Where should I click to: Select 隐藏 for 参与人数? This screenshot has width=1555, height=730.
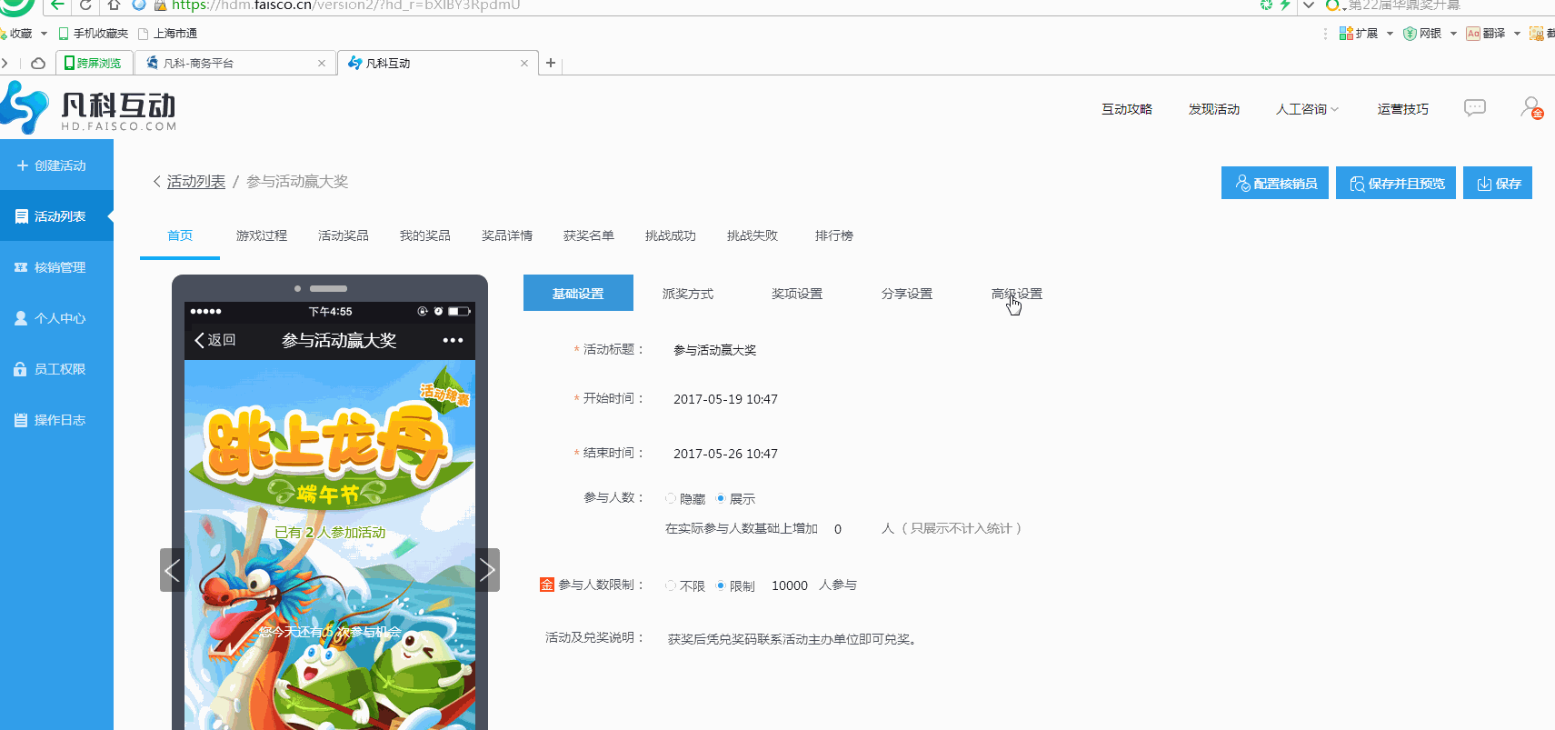coord(671,498)
